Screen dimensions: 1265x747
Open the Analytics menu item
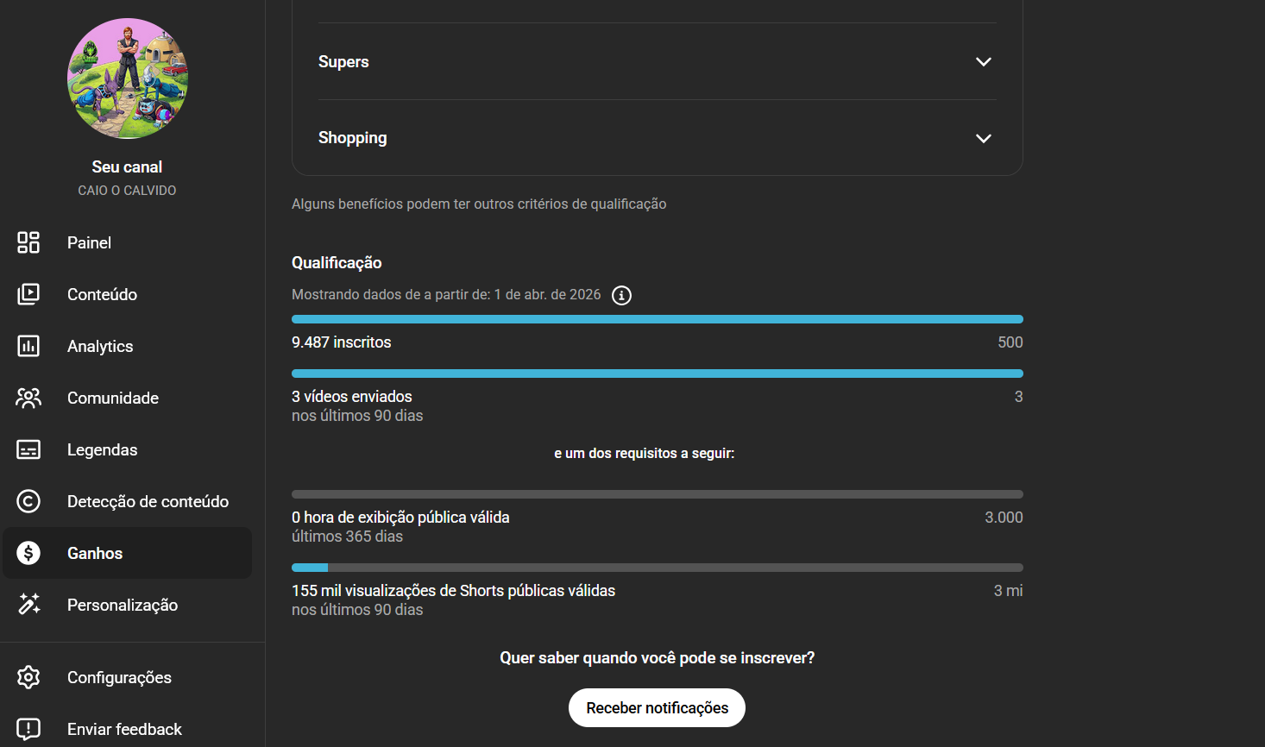coord(100,346)
